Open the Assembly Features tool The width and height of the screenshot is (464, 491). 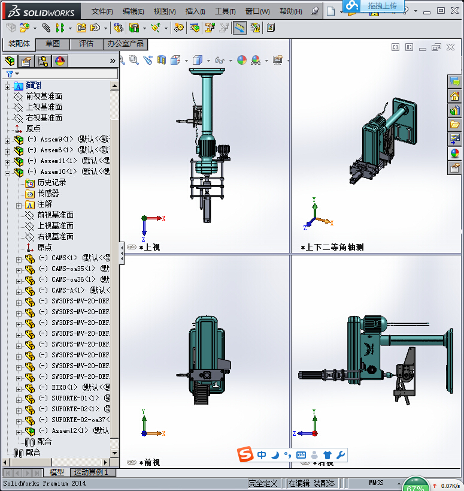pos(134,28)
